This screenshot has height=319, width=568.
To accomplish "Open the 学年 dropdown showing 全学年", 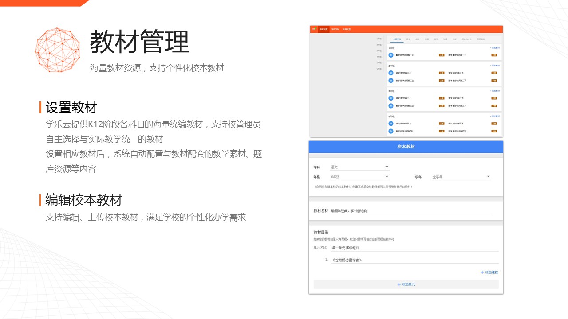I will point(461,177).
